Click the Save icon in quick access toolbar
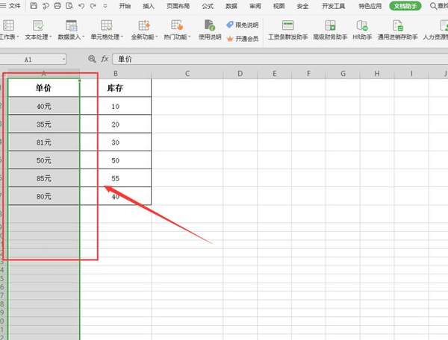 click(x=34, y=5)
